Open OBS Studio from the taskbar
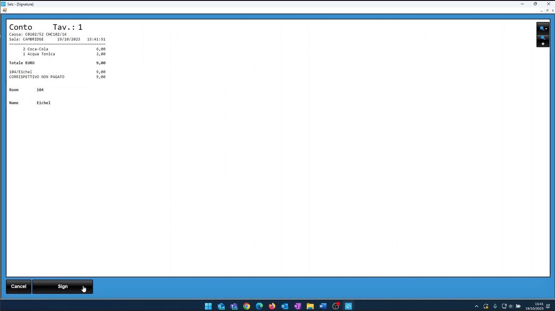The height and width of the screenshot is (311, 555). click(x=336, y=306)
